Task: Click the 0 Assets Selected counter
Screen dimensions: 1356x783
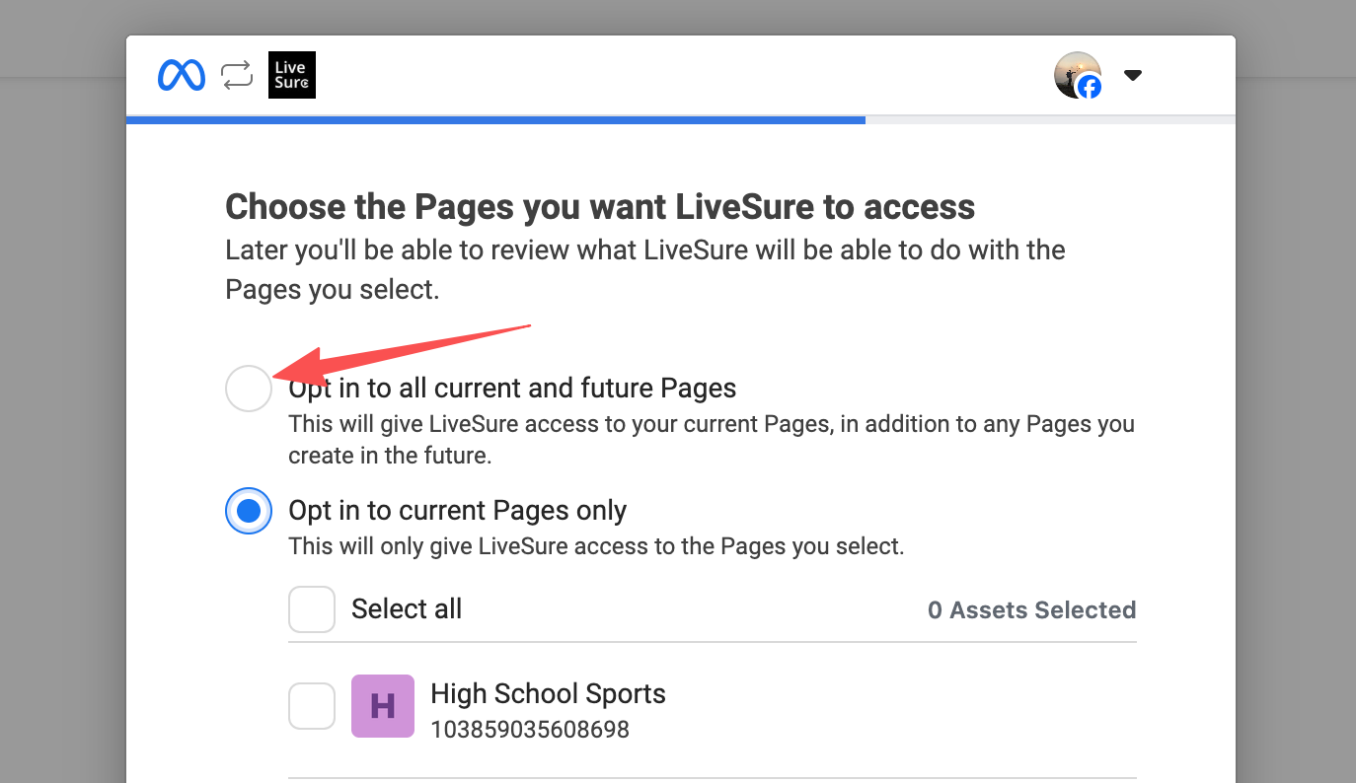Action: click(1032, 610)
